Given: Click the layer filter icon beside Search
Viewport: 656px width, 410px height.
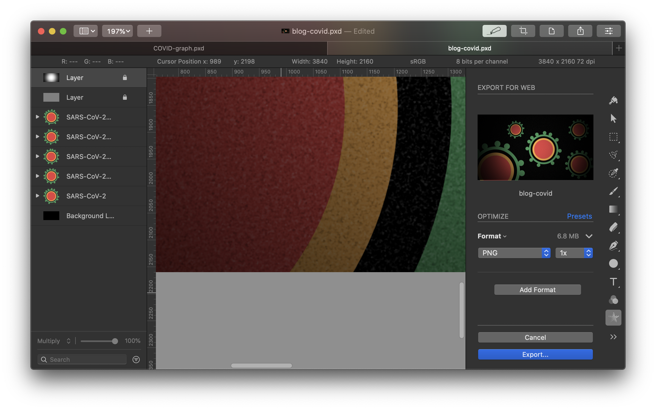Looking at the screenshot, I should pos(136,359).
